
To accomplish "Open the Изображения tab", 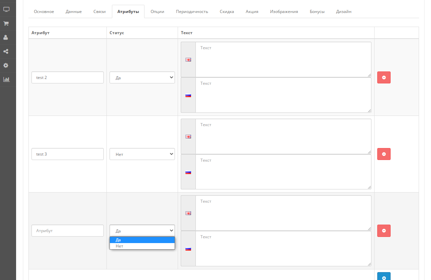I will tap(284, 12).
